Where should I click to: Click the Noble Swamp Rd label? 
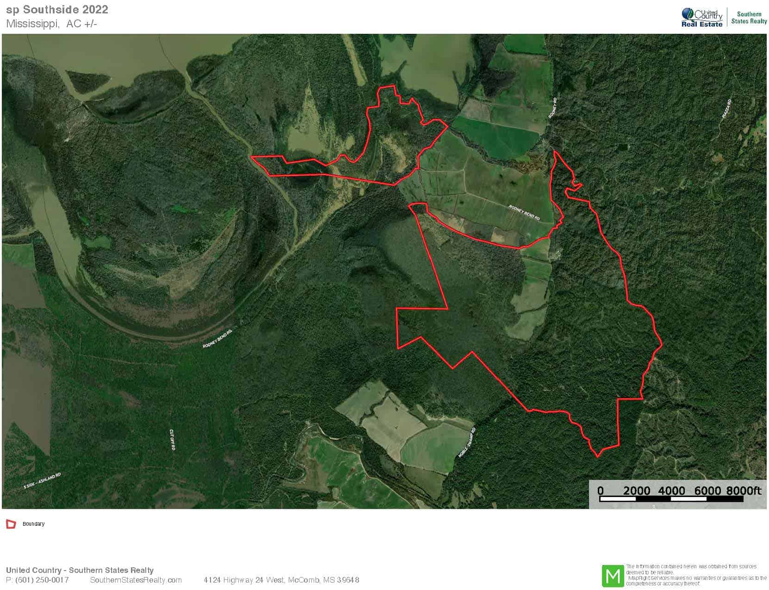click(x=467, y=443)
